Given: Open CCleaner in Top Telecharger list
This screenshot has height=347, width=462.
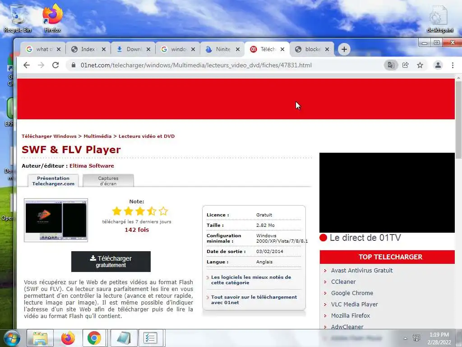Looking at the screenshot, I should tap(343, 282).
